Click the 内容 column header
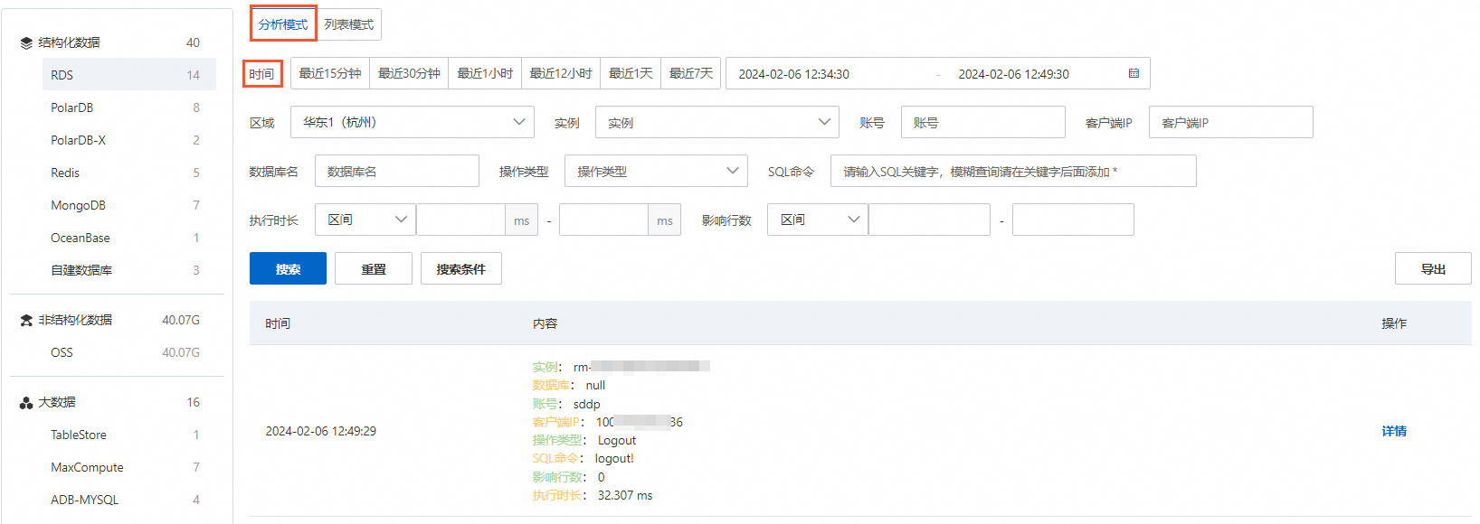This screenshot has width=1480, height=524. (545, 323)
